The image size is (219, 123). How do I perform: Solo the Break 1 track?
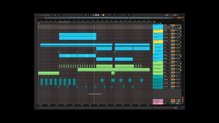pyautogui.click(x=177, y=55)
